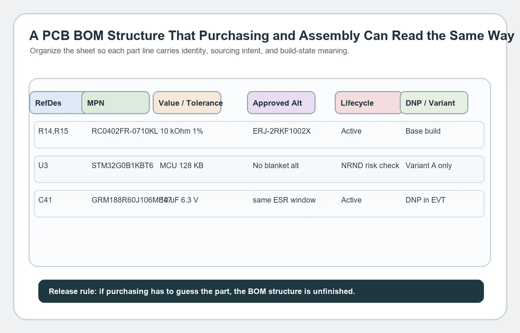Click the Variant A only cell

(429, 166)
